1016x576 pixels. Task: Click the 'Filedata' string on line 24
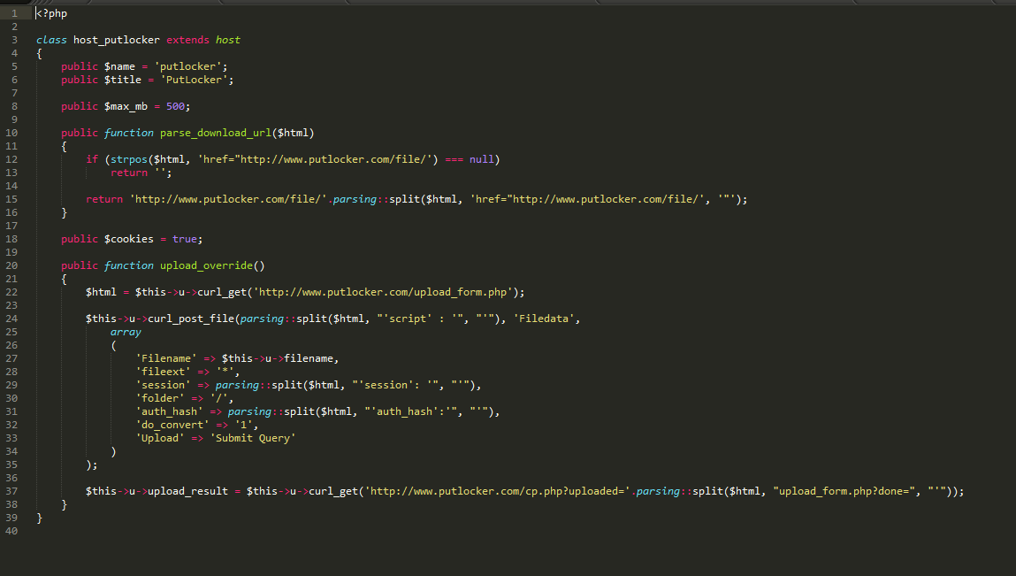click(x=544, y=319)
